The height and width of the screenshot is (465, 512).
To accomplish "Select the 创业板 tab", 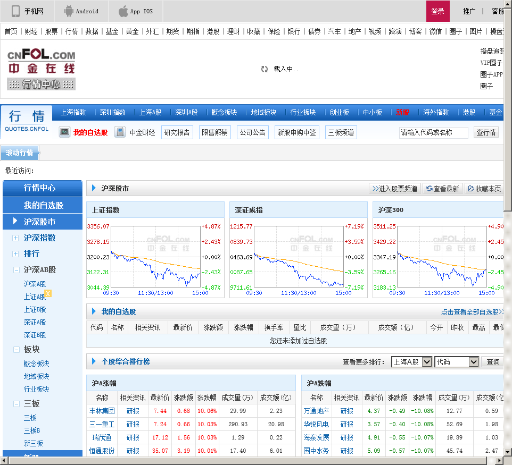I will tap(339, 112).
